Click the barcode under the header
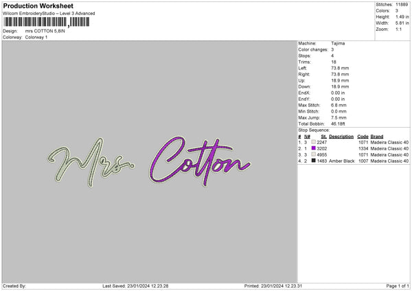Screen dimensions: 412x291 [47, 22]
